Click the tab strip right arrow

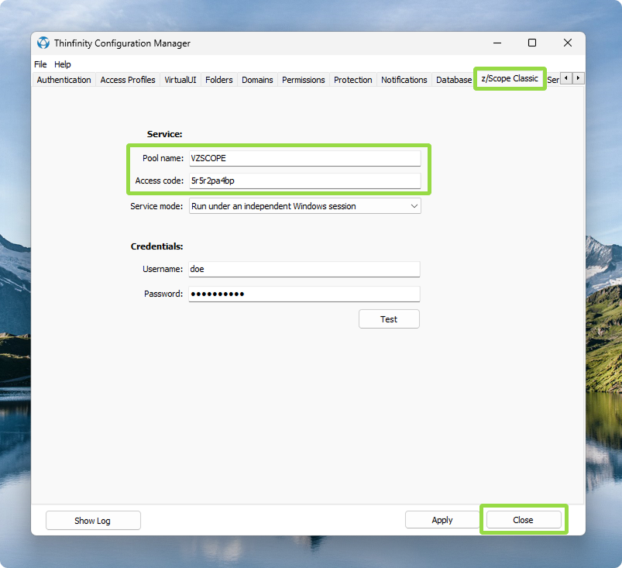pos(579,77)
